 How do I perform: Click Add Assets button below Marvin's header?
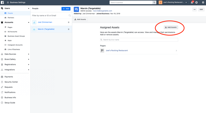pyautogui.click(x=80, y=19)
